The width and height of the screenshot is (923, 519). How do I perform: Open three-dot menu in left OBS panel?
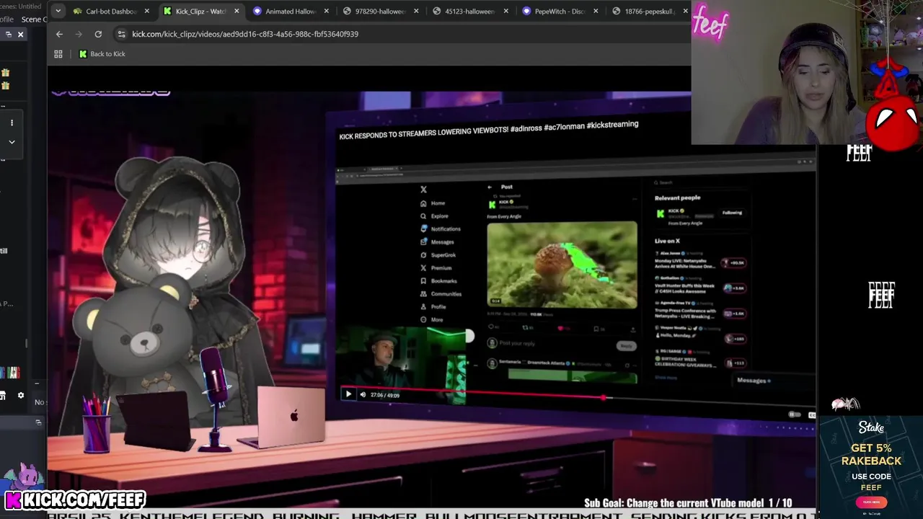(x=12, y=123)
